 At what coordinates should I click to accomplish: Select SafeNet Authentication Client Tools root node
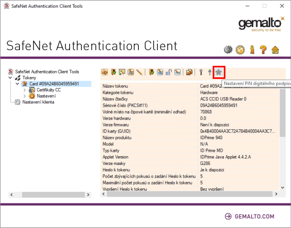[47, 72]
